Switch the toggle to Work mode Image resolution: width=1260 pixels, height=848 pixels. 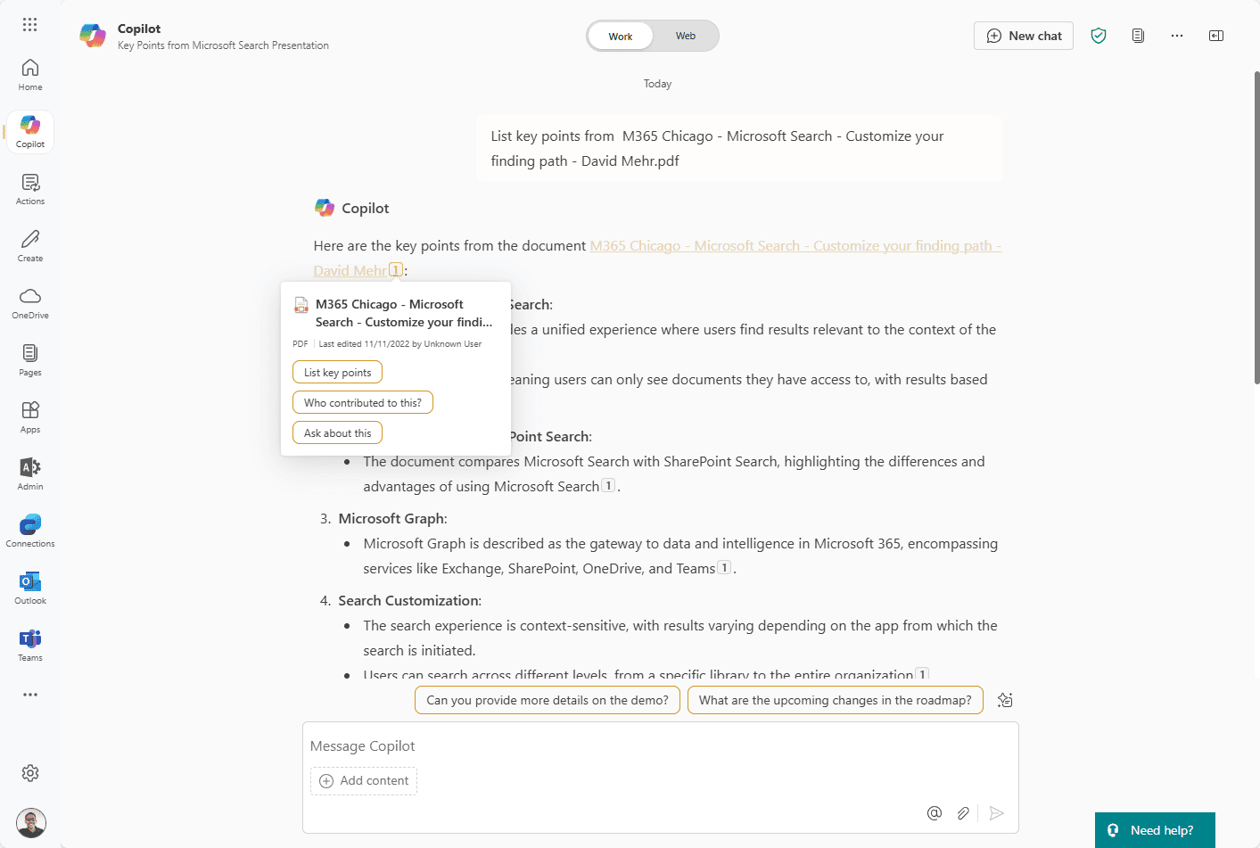click(621, 37)
